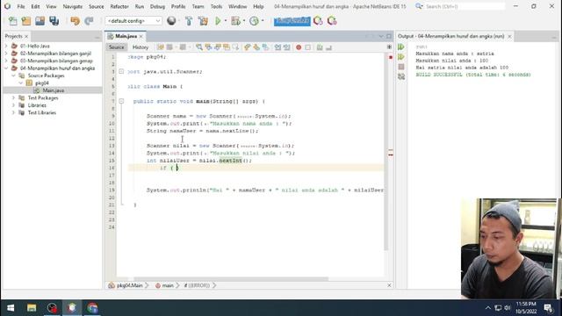Viewport: 562px width, 316px height.
Task: Click the Redo arrow icon
Action: tap(89, 21)
